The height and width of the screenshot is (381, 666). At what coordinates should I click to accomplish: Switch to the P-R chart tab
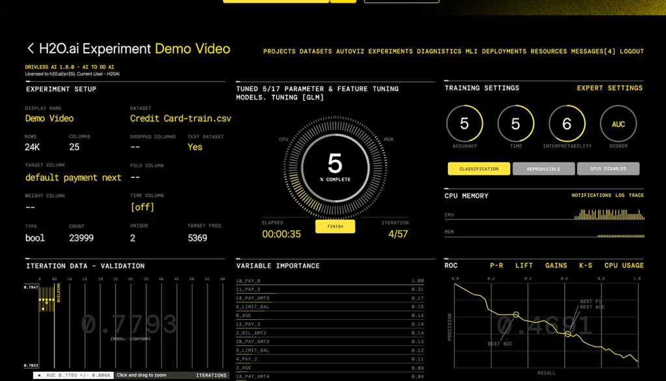coord(496,265)
